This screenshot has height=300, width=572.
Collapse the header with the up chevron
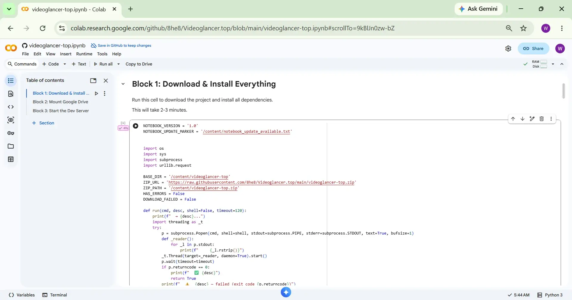point(562,64)
